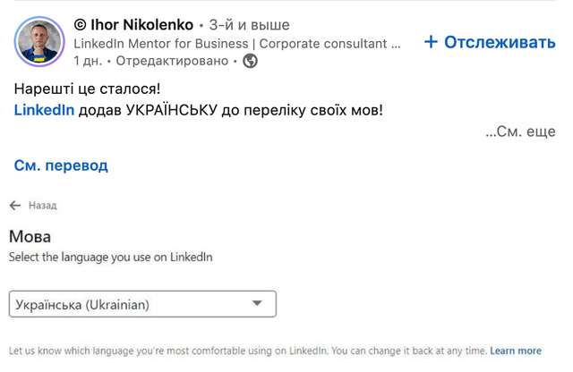Click the LinkedIn Mentor for Business headline
The height and width of the screenshot is (372, 573).
pos(236,43)
